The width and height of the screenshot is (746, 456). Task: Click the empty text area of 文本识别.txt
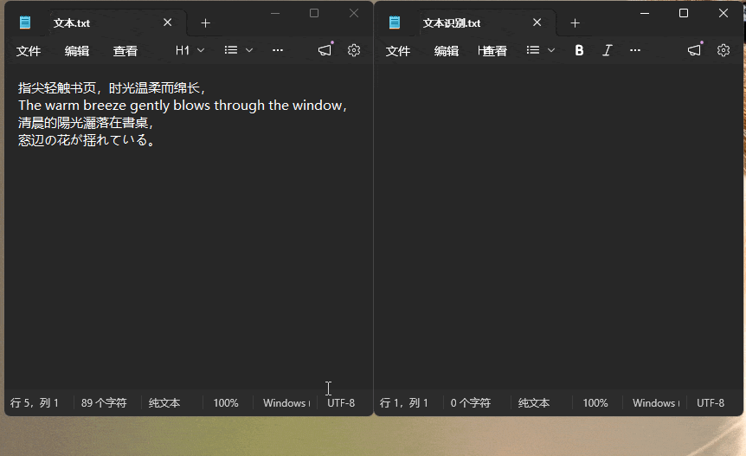[x=558, y=227]
